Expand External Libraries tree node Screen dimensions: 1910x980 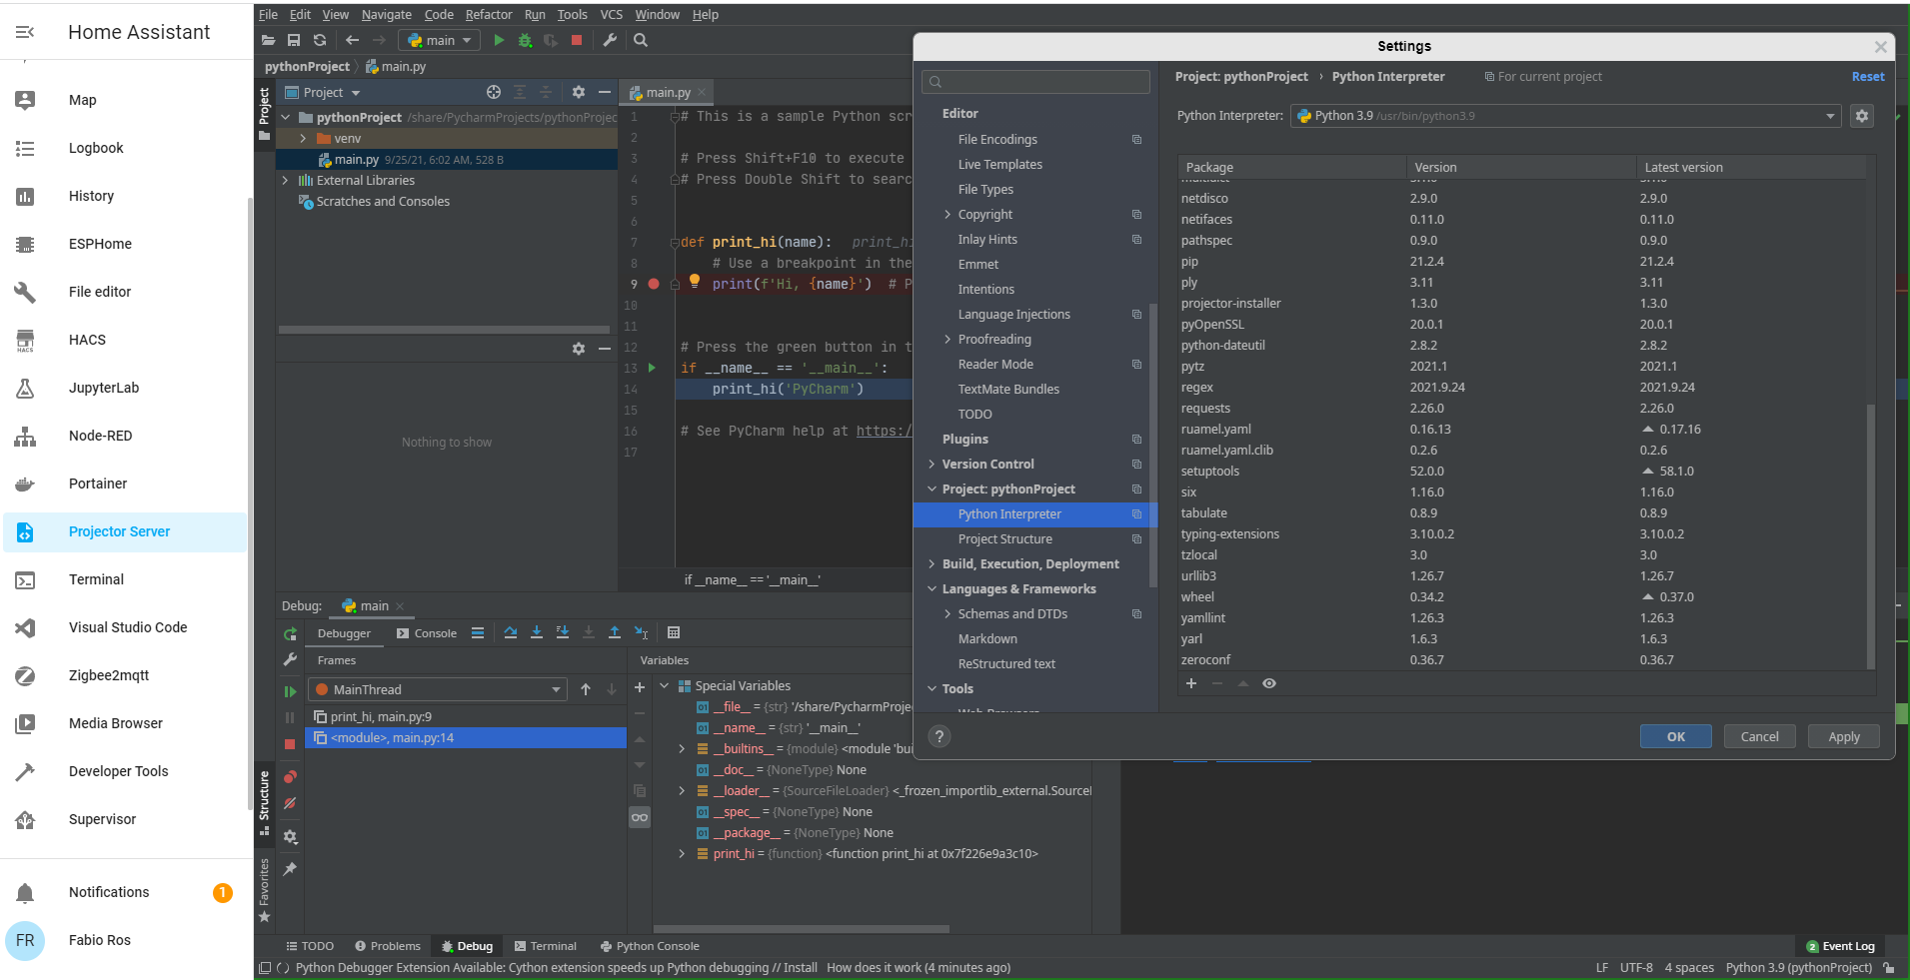click(285, 180)
